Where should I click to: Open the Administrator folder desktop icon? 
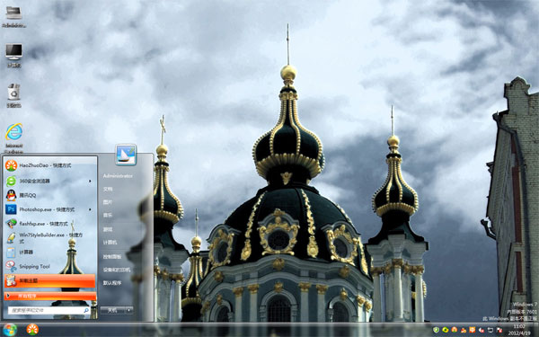click(13, 16)
